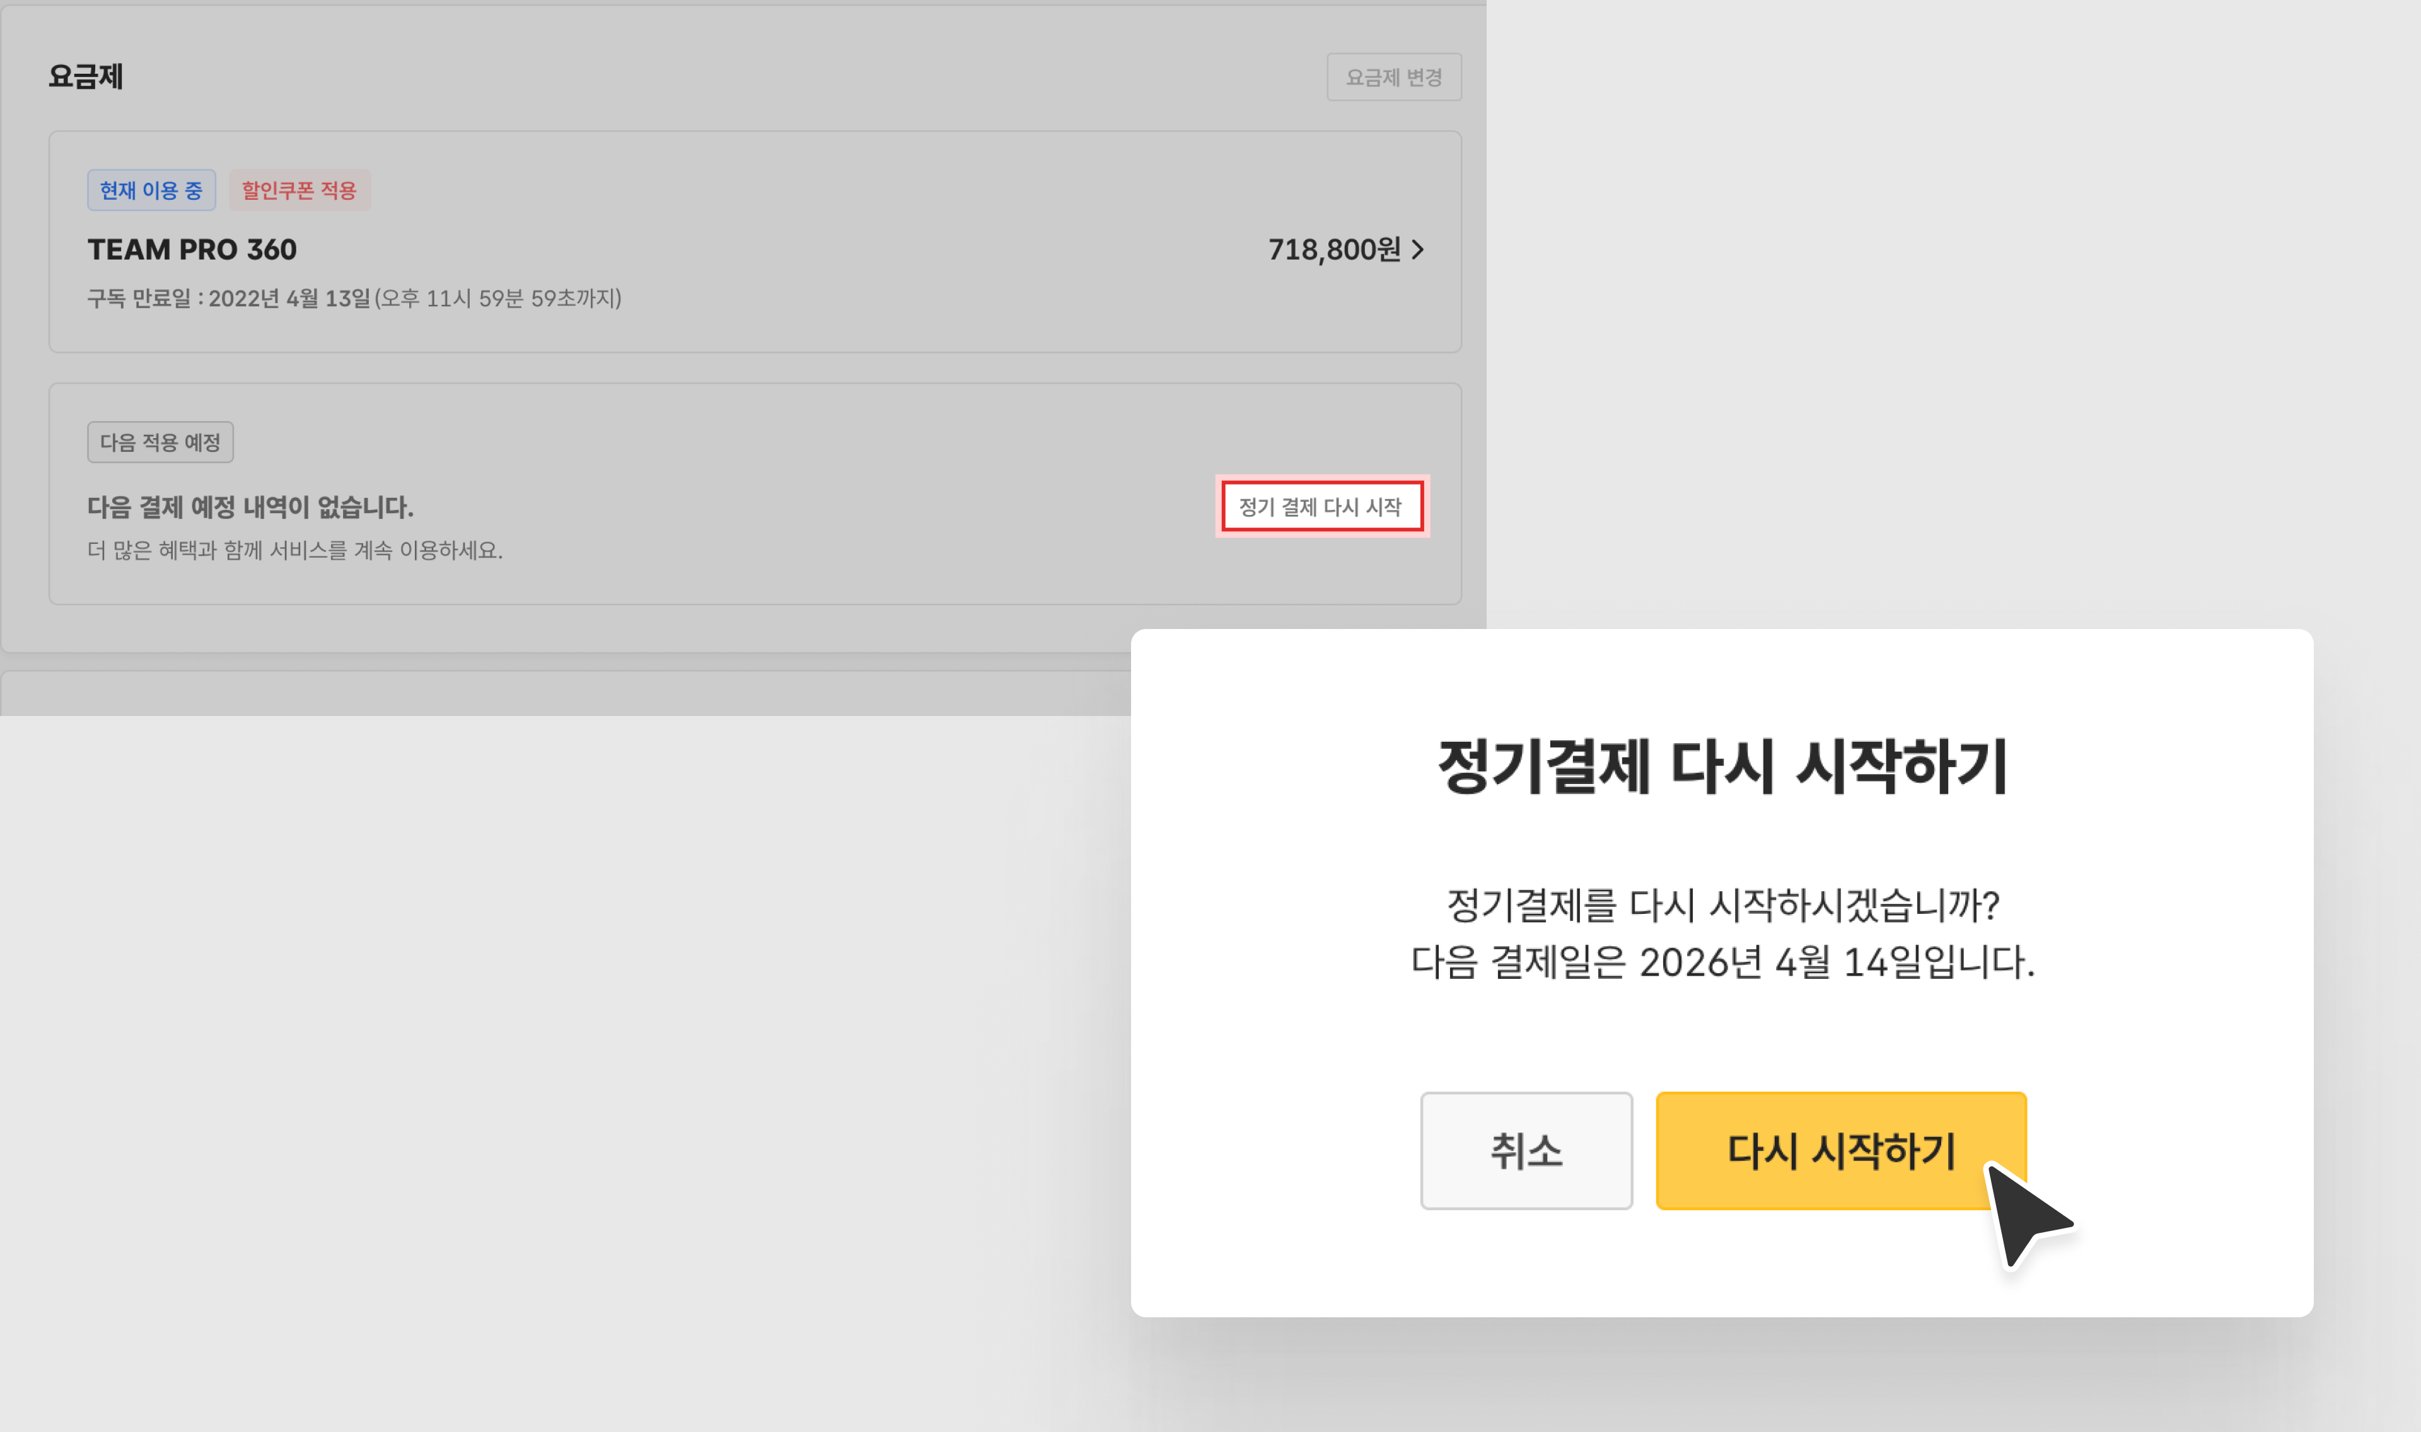This screenshot has height=1432, width=2421.
Task: Open the TEAM PRO 360 plan title
Action: 192,250
